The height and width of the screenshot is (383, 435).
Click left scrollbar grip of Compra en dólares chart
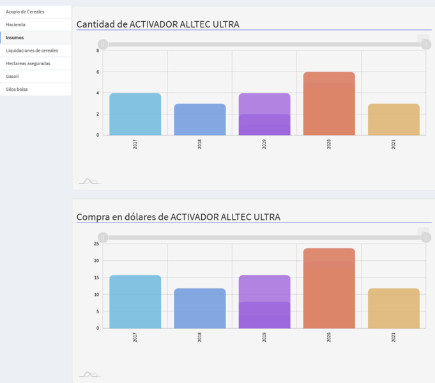[103, 237]
